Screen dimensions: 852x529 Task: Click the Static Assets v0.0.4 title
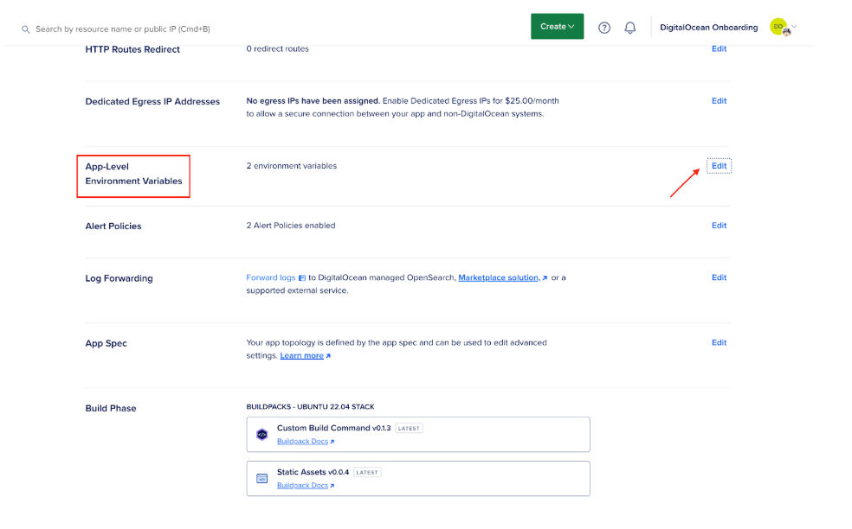pos(313,472)
